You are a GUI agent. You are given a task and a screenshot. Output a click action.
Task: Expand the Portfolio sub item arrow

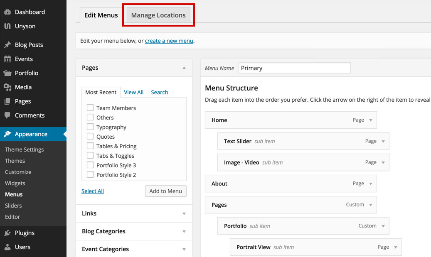pyautogui.click(x=383, y=226)
